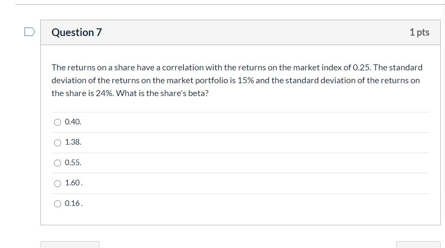Select the 0.16 answer radio button

click(58, 204)
